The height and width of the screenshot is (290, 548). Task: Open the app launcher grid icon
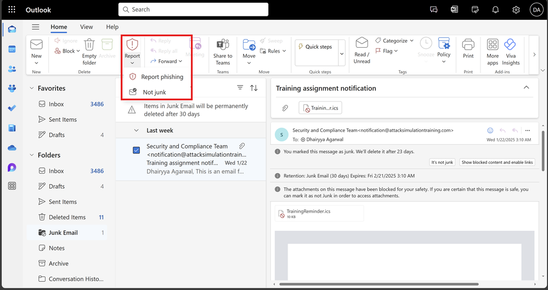tap(12, 9)
